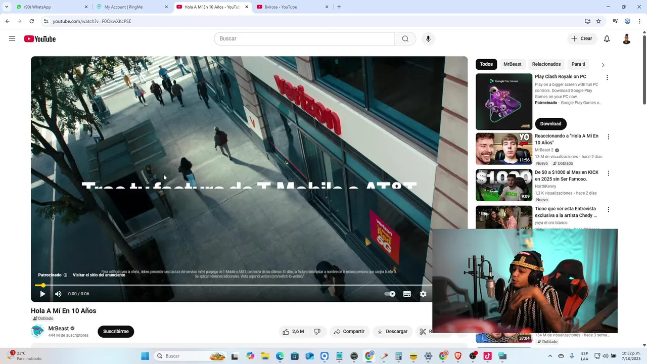Select the Relacionados filter chip
Viewport: 647px width, 364px height.
pyautogui.click(x=546, y=64)
